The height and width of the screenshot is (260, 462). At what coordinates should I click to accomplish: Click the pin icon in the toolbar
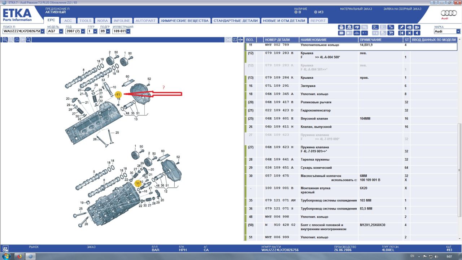coord(402,27)
